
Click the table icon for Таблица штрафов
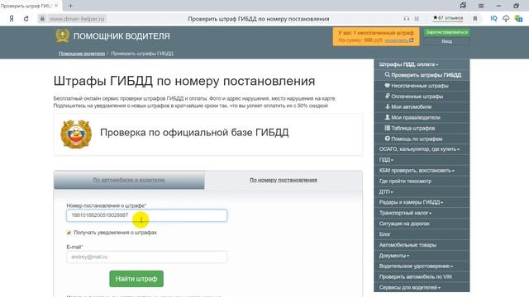(388, 128)
